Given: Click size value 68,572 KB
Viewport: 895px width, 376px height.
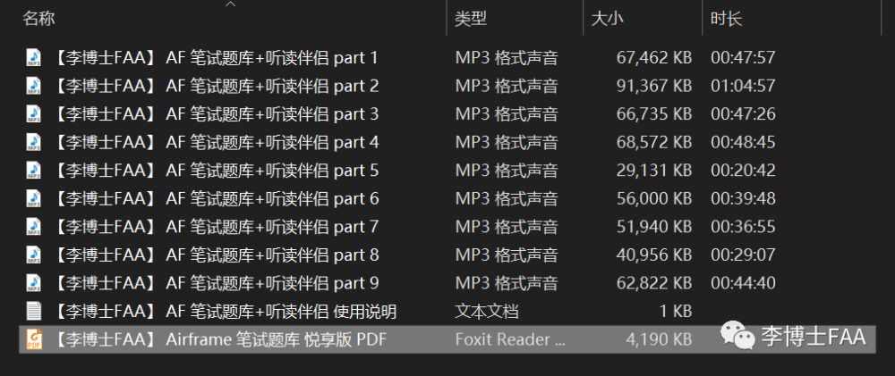Looking at the screenshot, I should click(654, 142).
